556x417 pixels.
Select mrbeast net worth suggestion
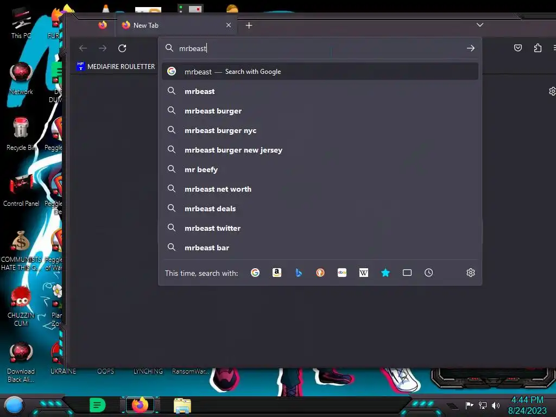coord(320,189)
